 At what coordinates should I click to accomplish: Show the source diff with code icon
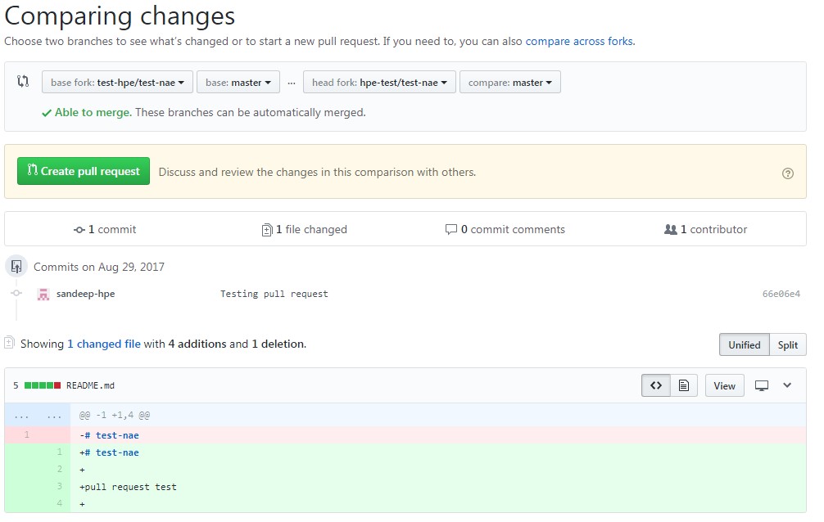656,385
